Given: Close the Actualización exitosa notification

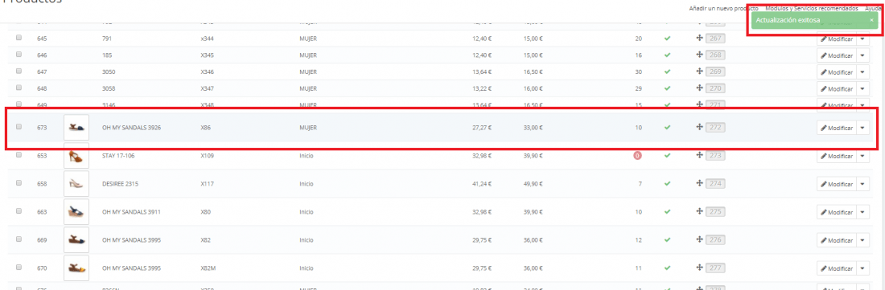Looking at the screenshot, I should [x=871, y=20].
